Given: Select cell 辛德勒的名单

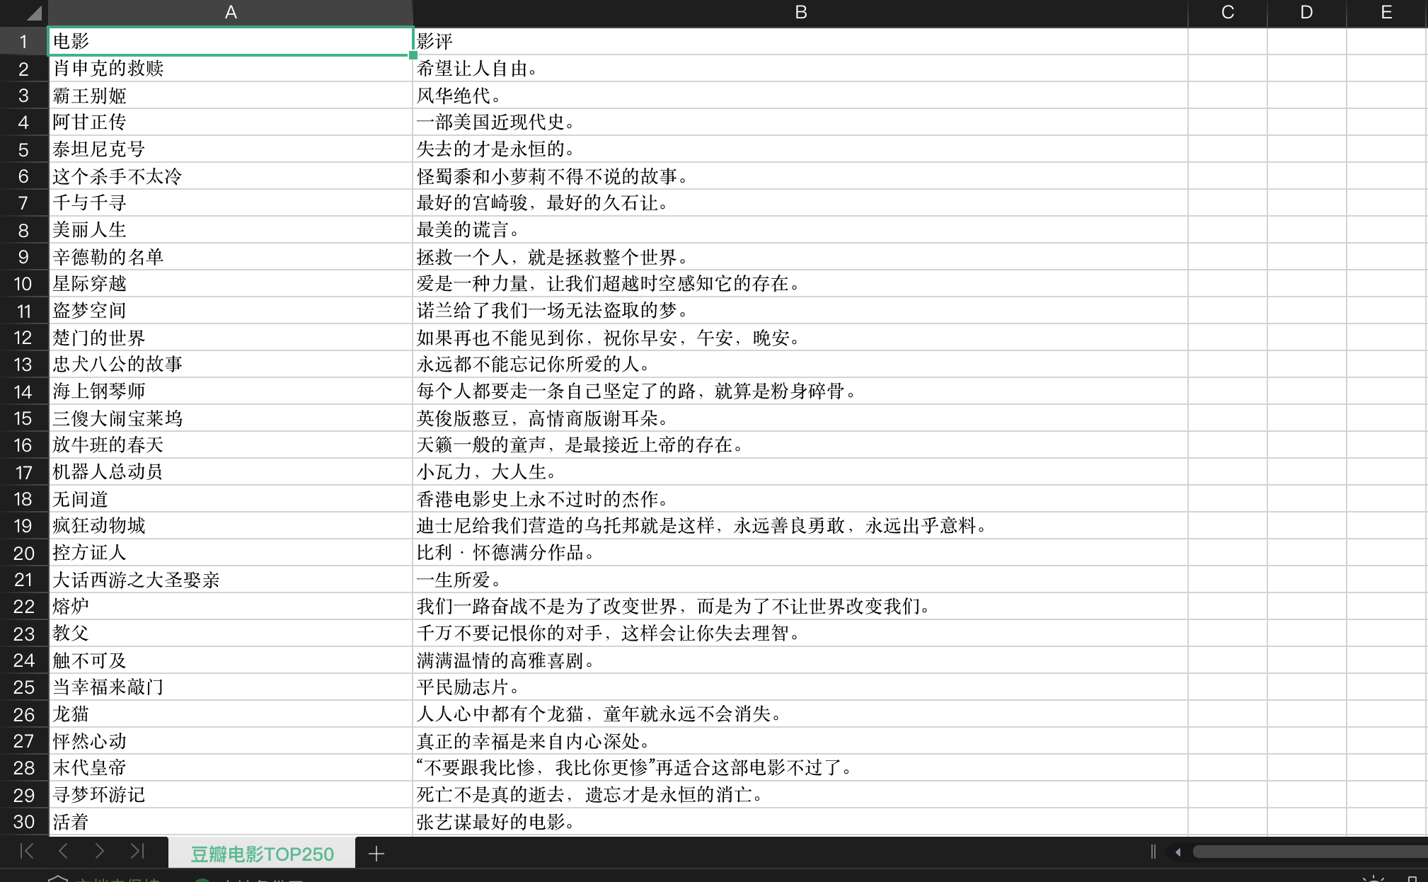Looking at the screenshot, I should (x=231, y=257).
